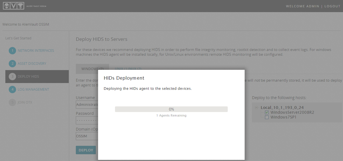
Task: Click the AlienVault OSSIM logo
Action: click(25, 6)
